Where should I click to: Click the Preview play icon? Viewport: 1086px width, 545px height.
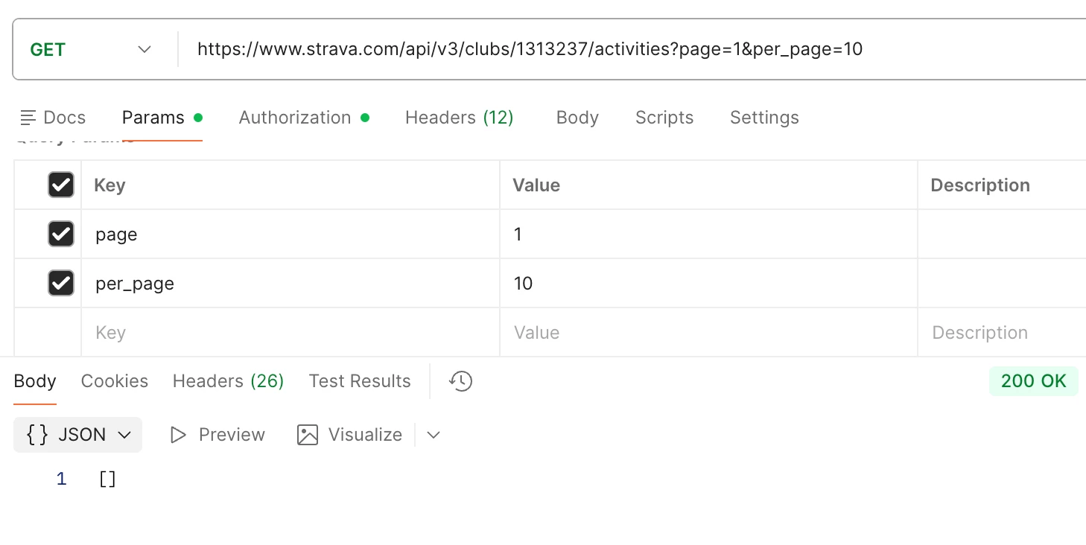point(177,435)
